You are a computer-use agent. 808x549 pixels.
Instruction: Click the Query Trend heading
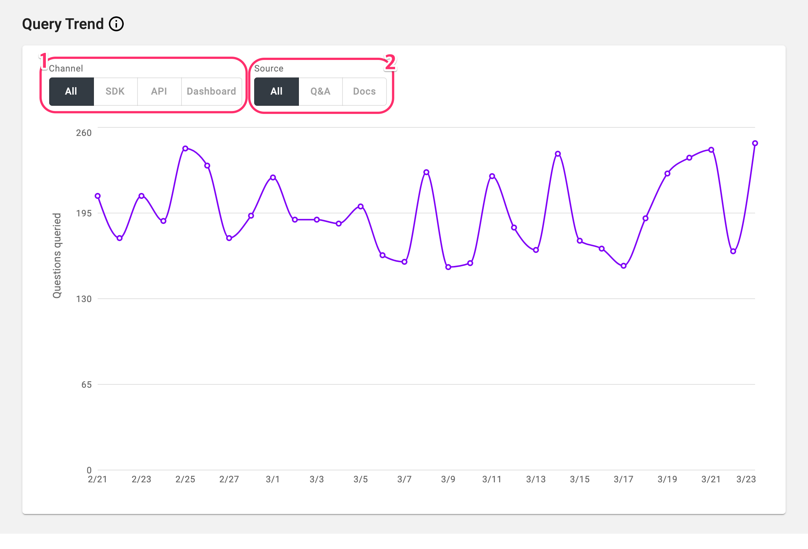coord(63,24)
